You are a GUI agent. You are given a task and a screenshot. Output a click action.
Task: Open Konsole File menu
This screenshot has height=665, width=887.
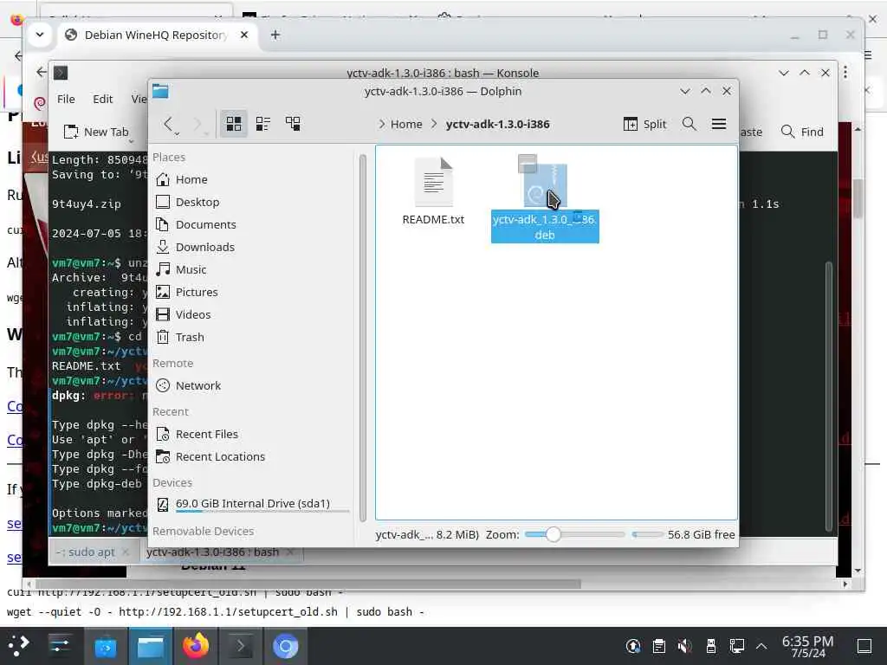click(x=66, y=99)
